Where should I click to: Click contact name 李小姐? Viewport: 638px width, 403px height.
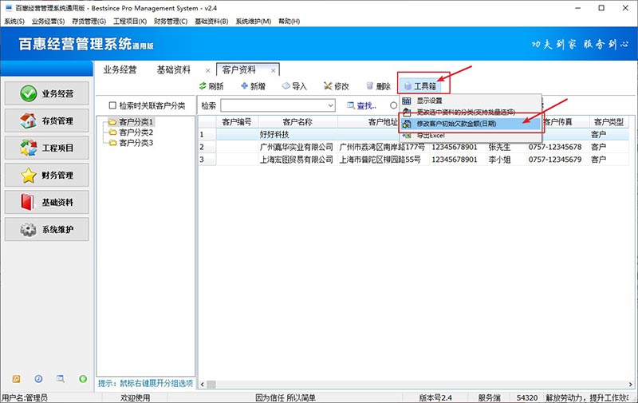click(x=499, y=160)
